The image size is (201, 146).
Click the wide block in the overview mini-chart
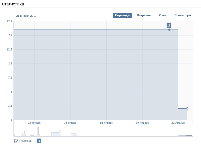coord(56,134)
